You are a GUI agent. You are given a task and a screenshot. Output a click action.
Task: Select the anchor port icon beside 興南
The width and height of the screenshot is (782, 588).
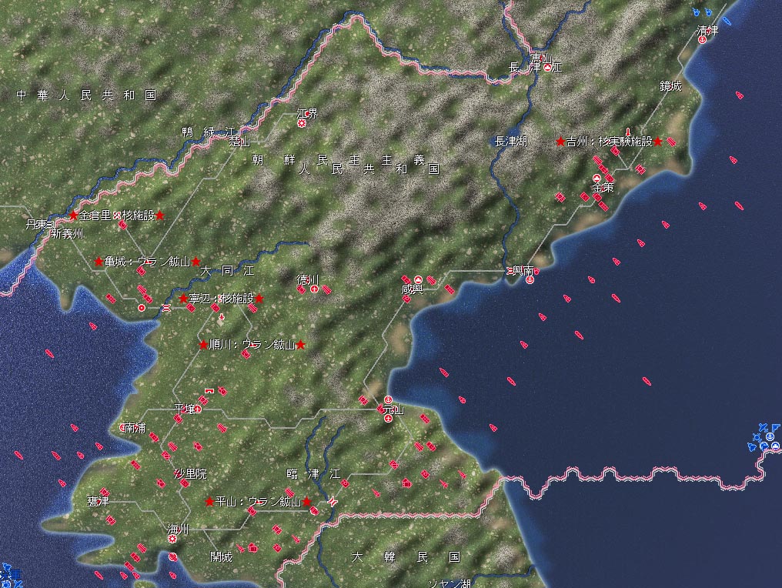[x=530, y=280]
